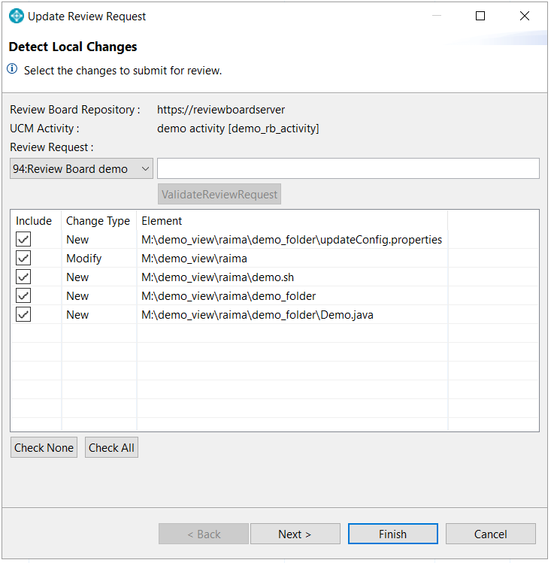
Task: Click the Element column header
Action: (162, 221)
